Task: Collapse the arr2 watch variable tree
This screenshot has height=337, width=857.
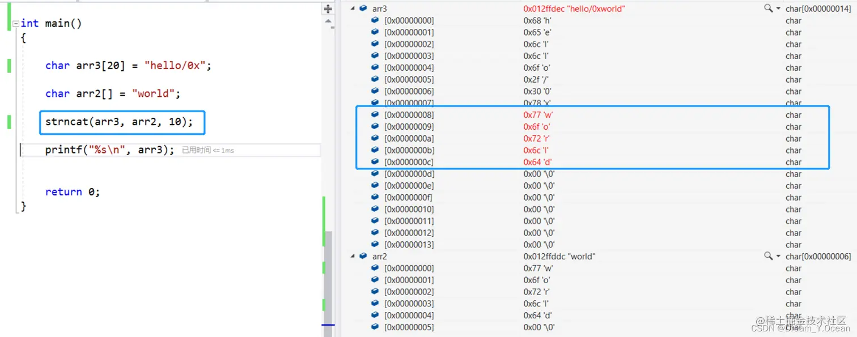Action: (353, 256)
